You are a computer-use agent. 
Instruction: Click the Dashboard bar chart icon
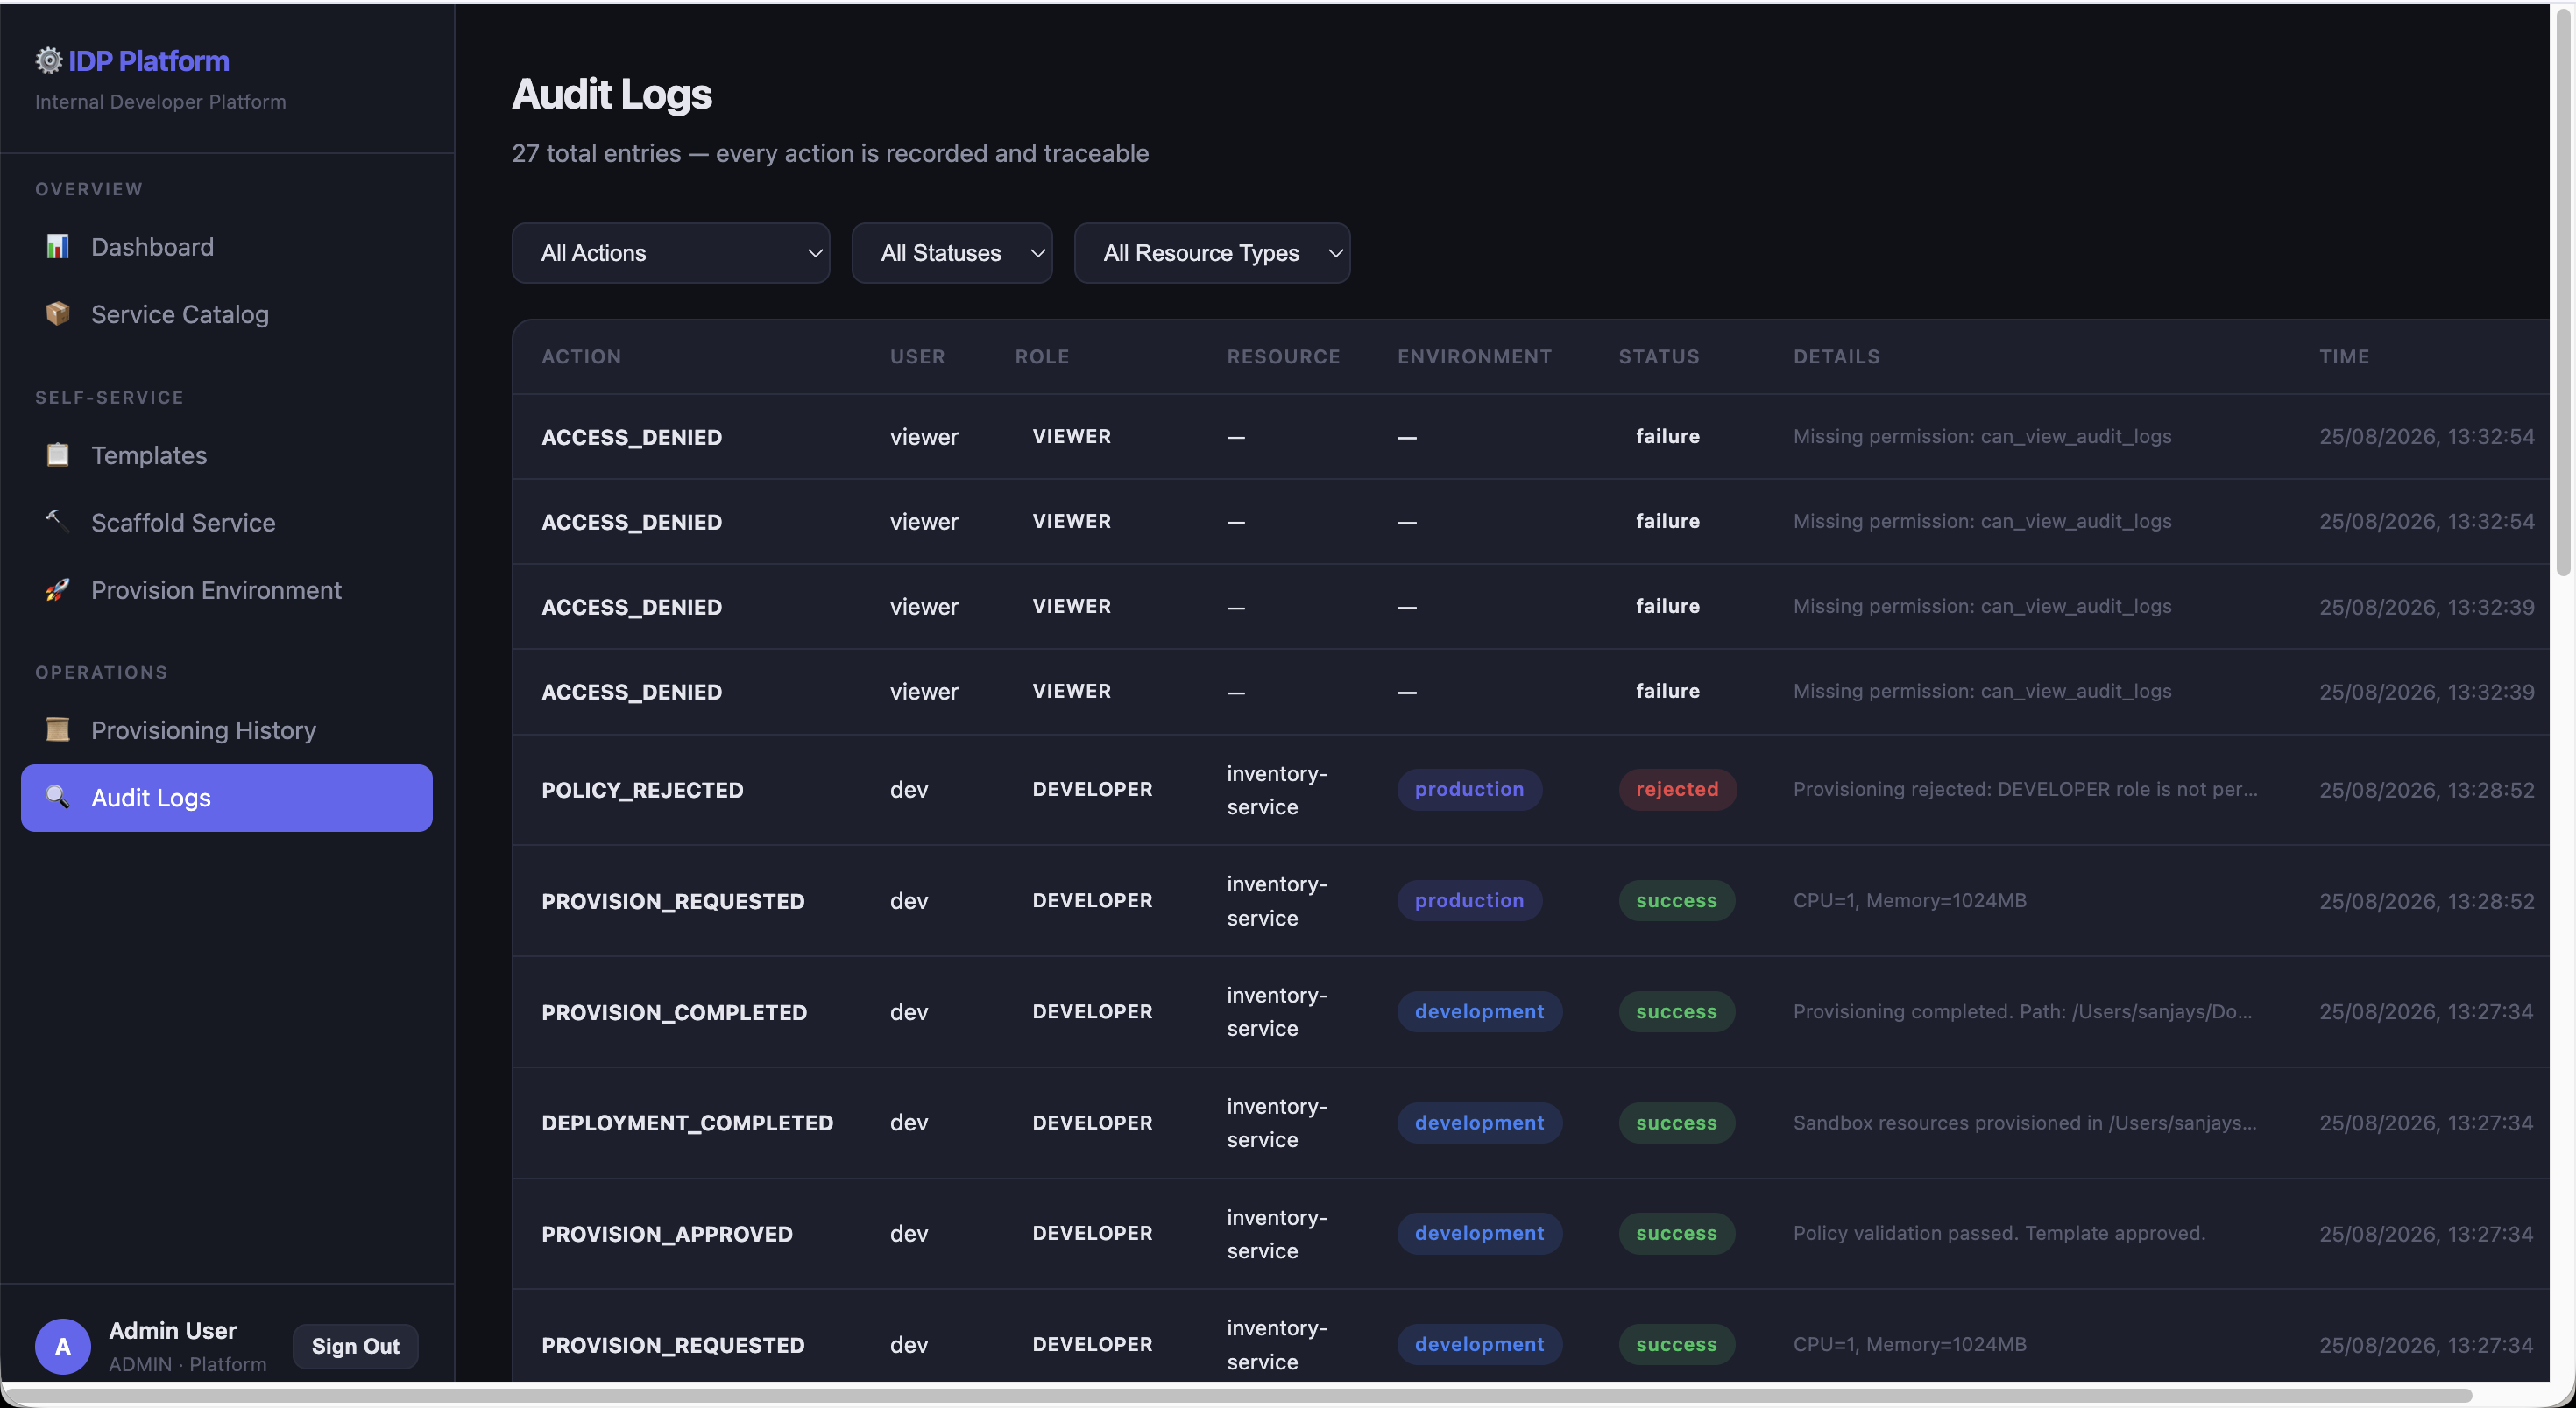[58, 246]
